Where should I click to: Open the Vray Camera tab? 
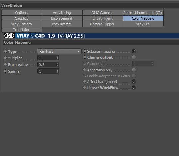22,24
